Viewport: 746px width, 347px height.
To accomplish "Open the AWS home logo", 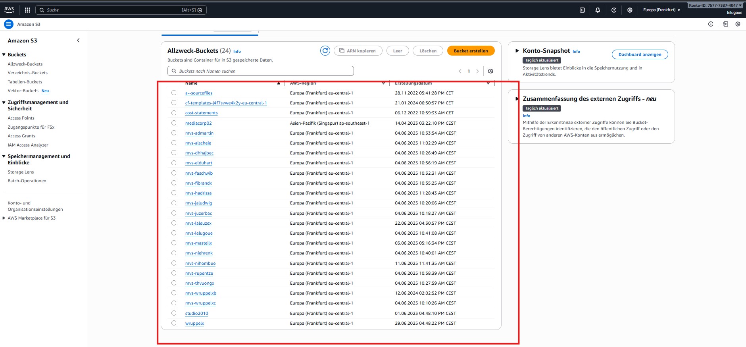I will click(x=9, y=10).
